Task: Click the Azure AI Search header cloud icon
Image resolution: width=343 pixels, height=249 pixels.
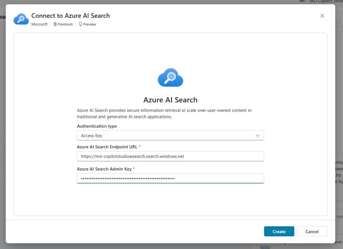Action: click(21, 19)
